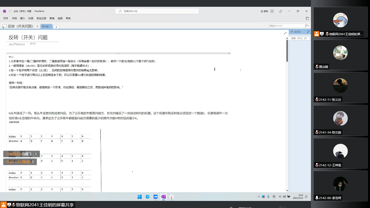The width and height of the screenshot is (370, 208).
Task: Open the Windows Start menu
Action: pos(139,197)
